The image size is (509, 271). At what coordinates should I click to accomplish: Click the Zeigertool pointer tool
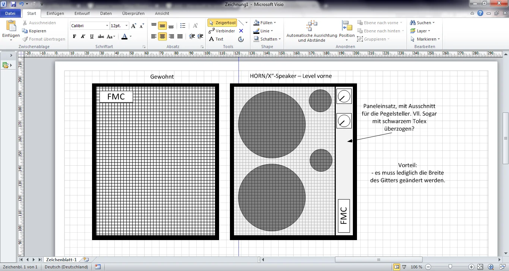(222, 23)
